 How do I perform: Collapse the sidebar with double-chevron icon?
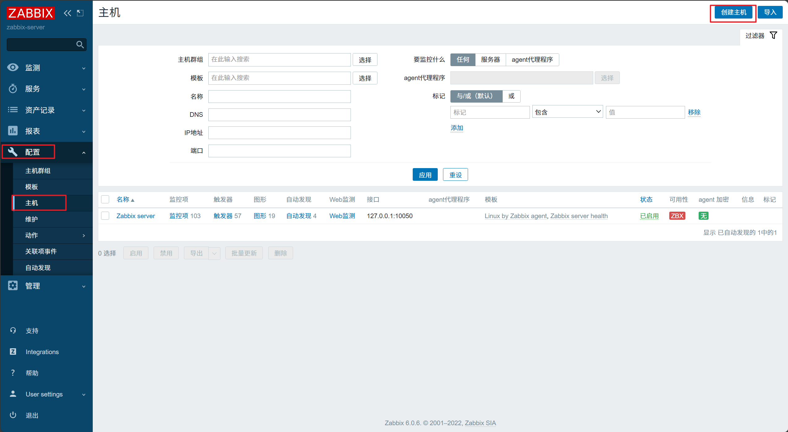click(x=67, y=13)
